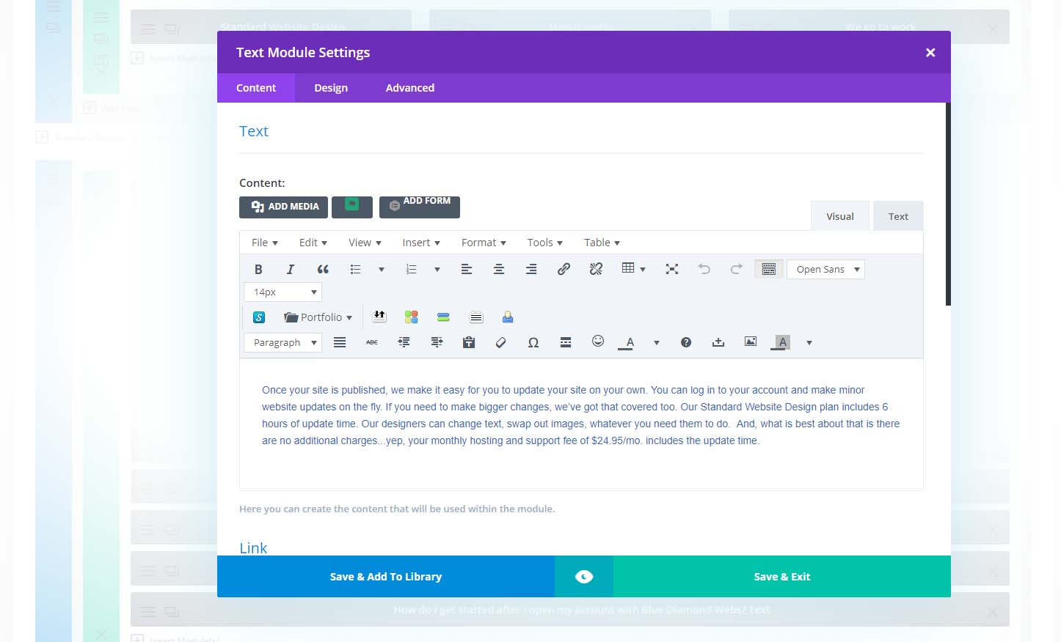Open the Portfolio dropdown

click(318, 317)
